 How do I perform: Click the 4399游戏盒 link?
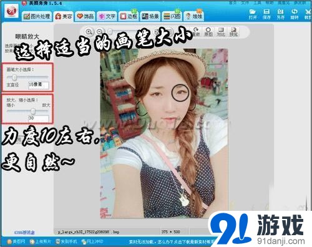pyautogui.click(x=24, y=232)
